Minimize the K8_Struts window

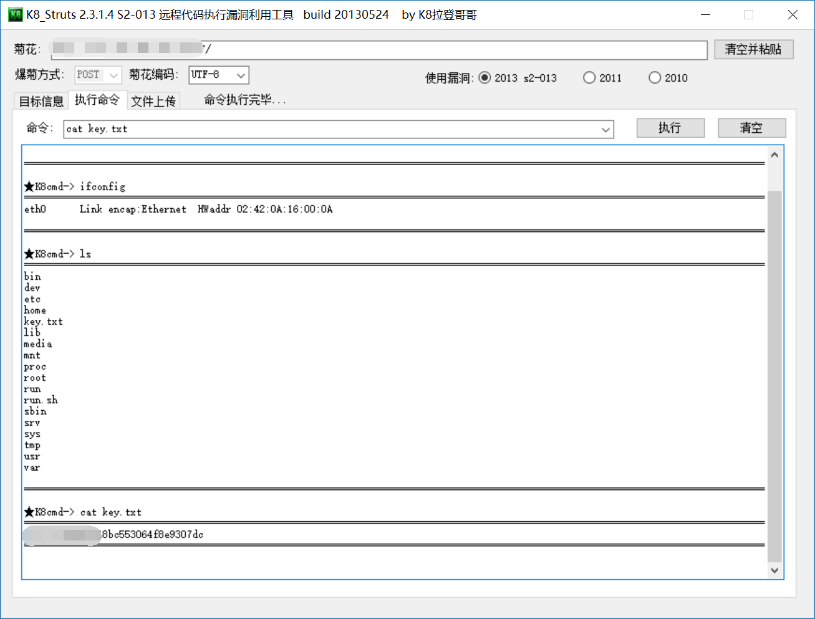pyautogui.click(x=706, y=15)
